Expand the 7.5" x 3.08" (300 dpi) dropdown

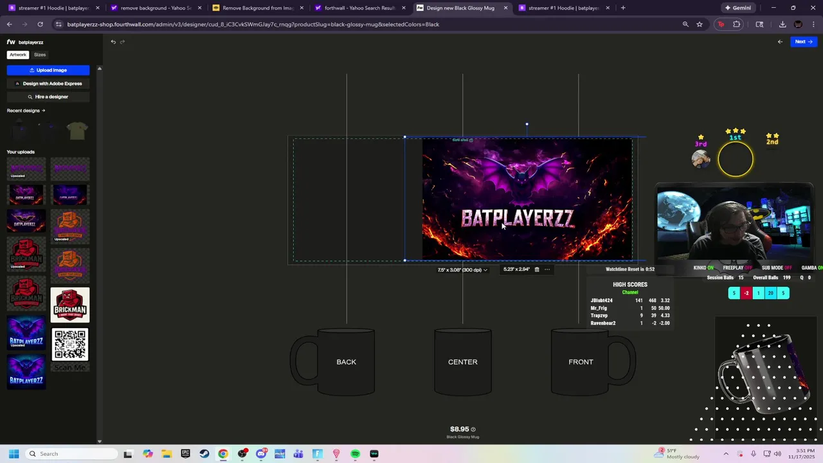tap(462, 270)
